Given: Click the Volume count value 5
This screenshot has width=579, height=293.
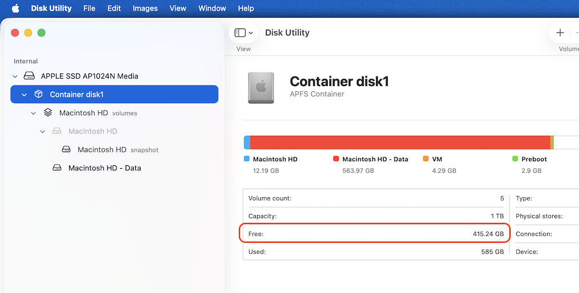Looking at the screenshot, I should [x=502, y=198].
